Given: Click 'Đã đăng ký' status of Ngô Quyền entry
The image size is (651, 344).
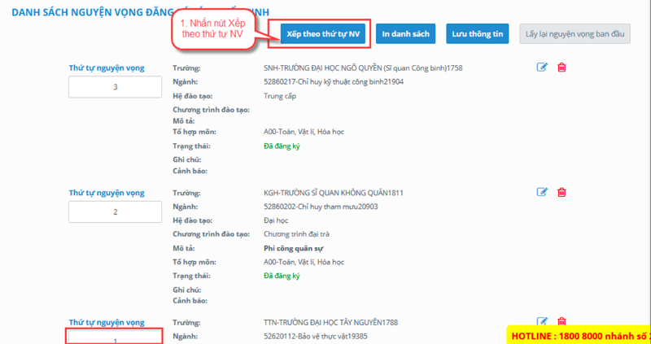Looking at the screenshot, I should point(282,146).
